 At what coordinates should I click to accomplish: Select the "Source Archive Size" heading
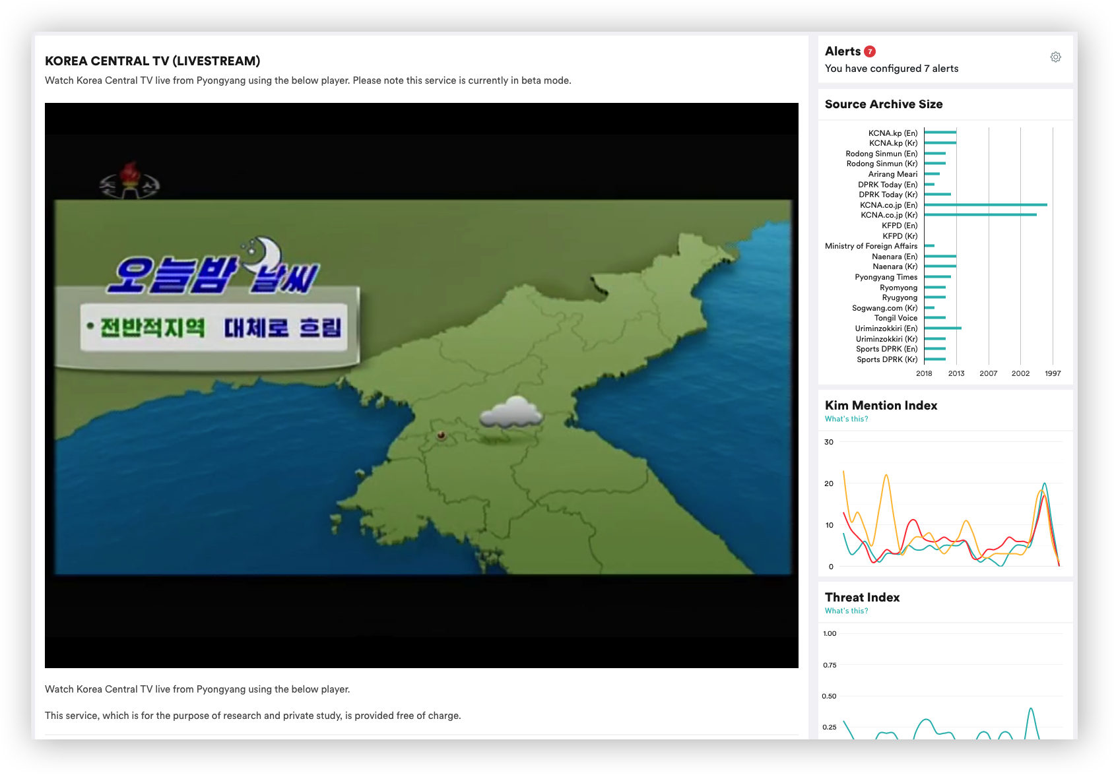point(883,104)
